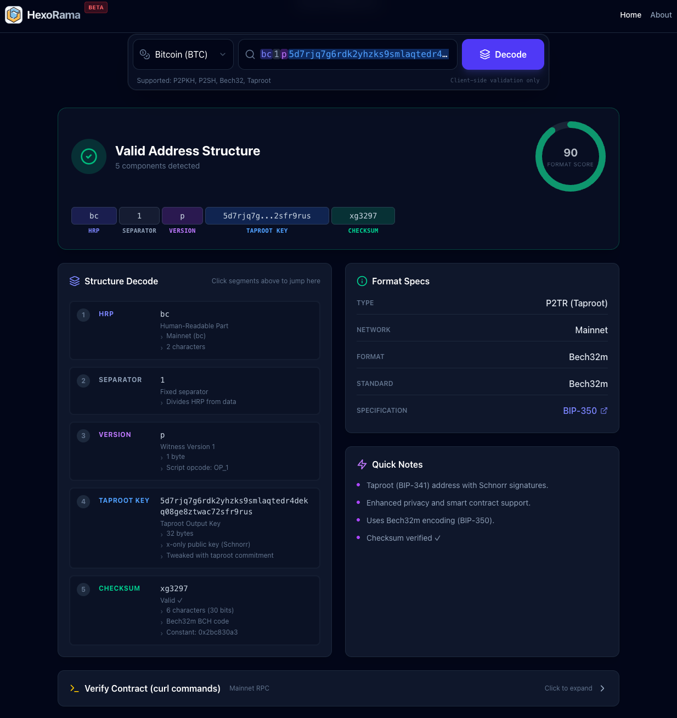Click the Structure Decode layers icon

point(75,281)
